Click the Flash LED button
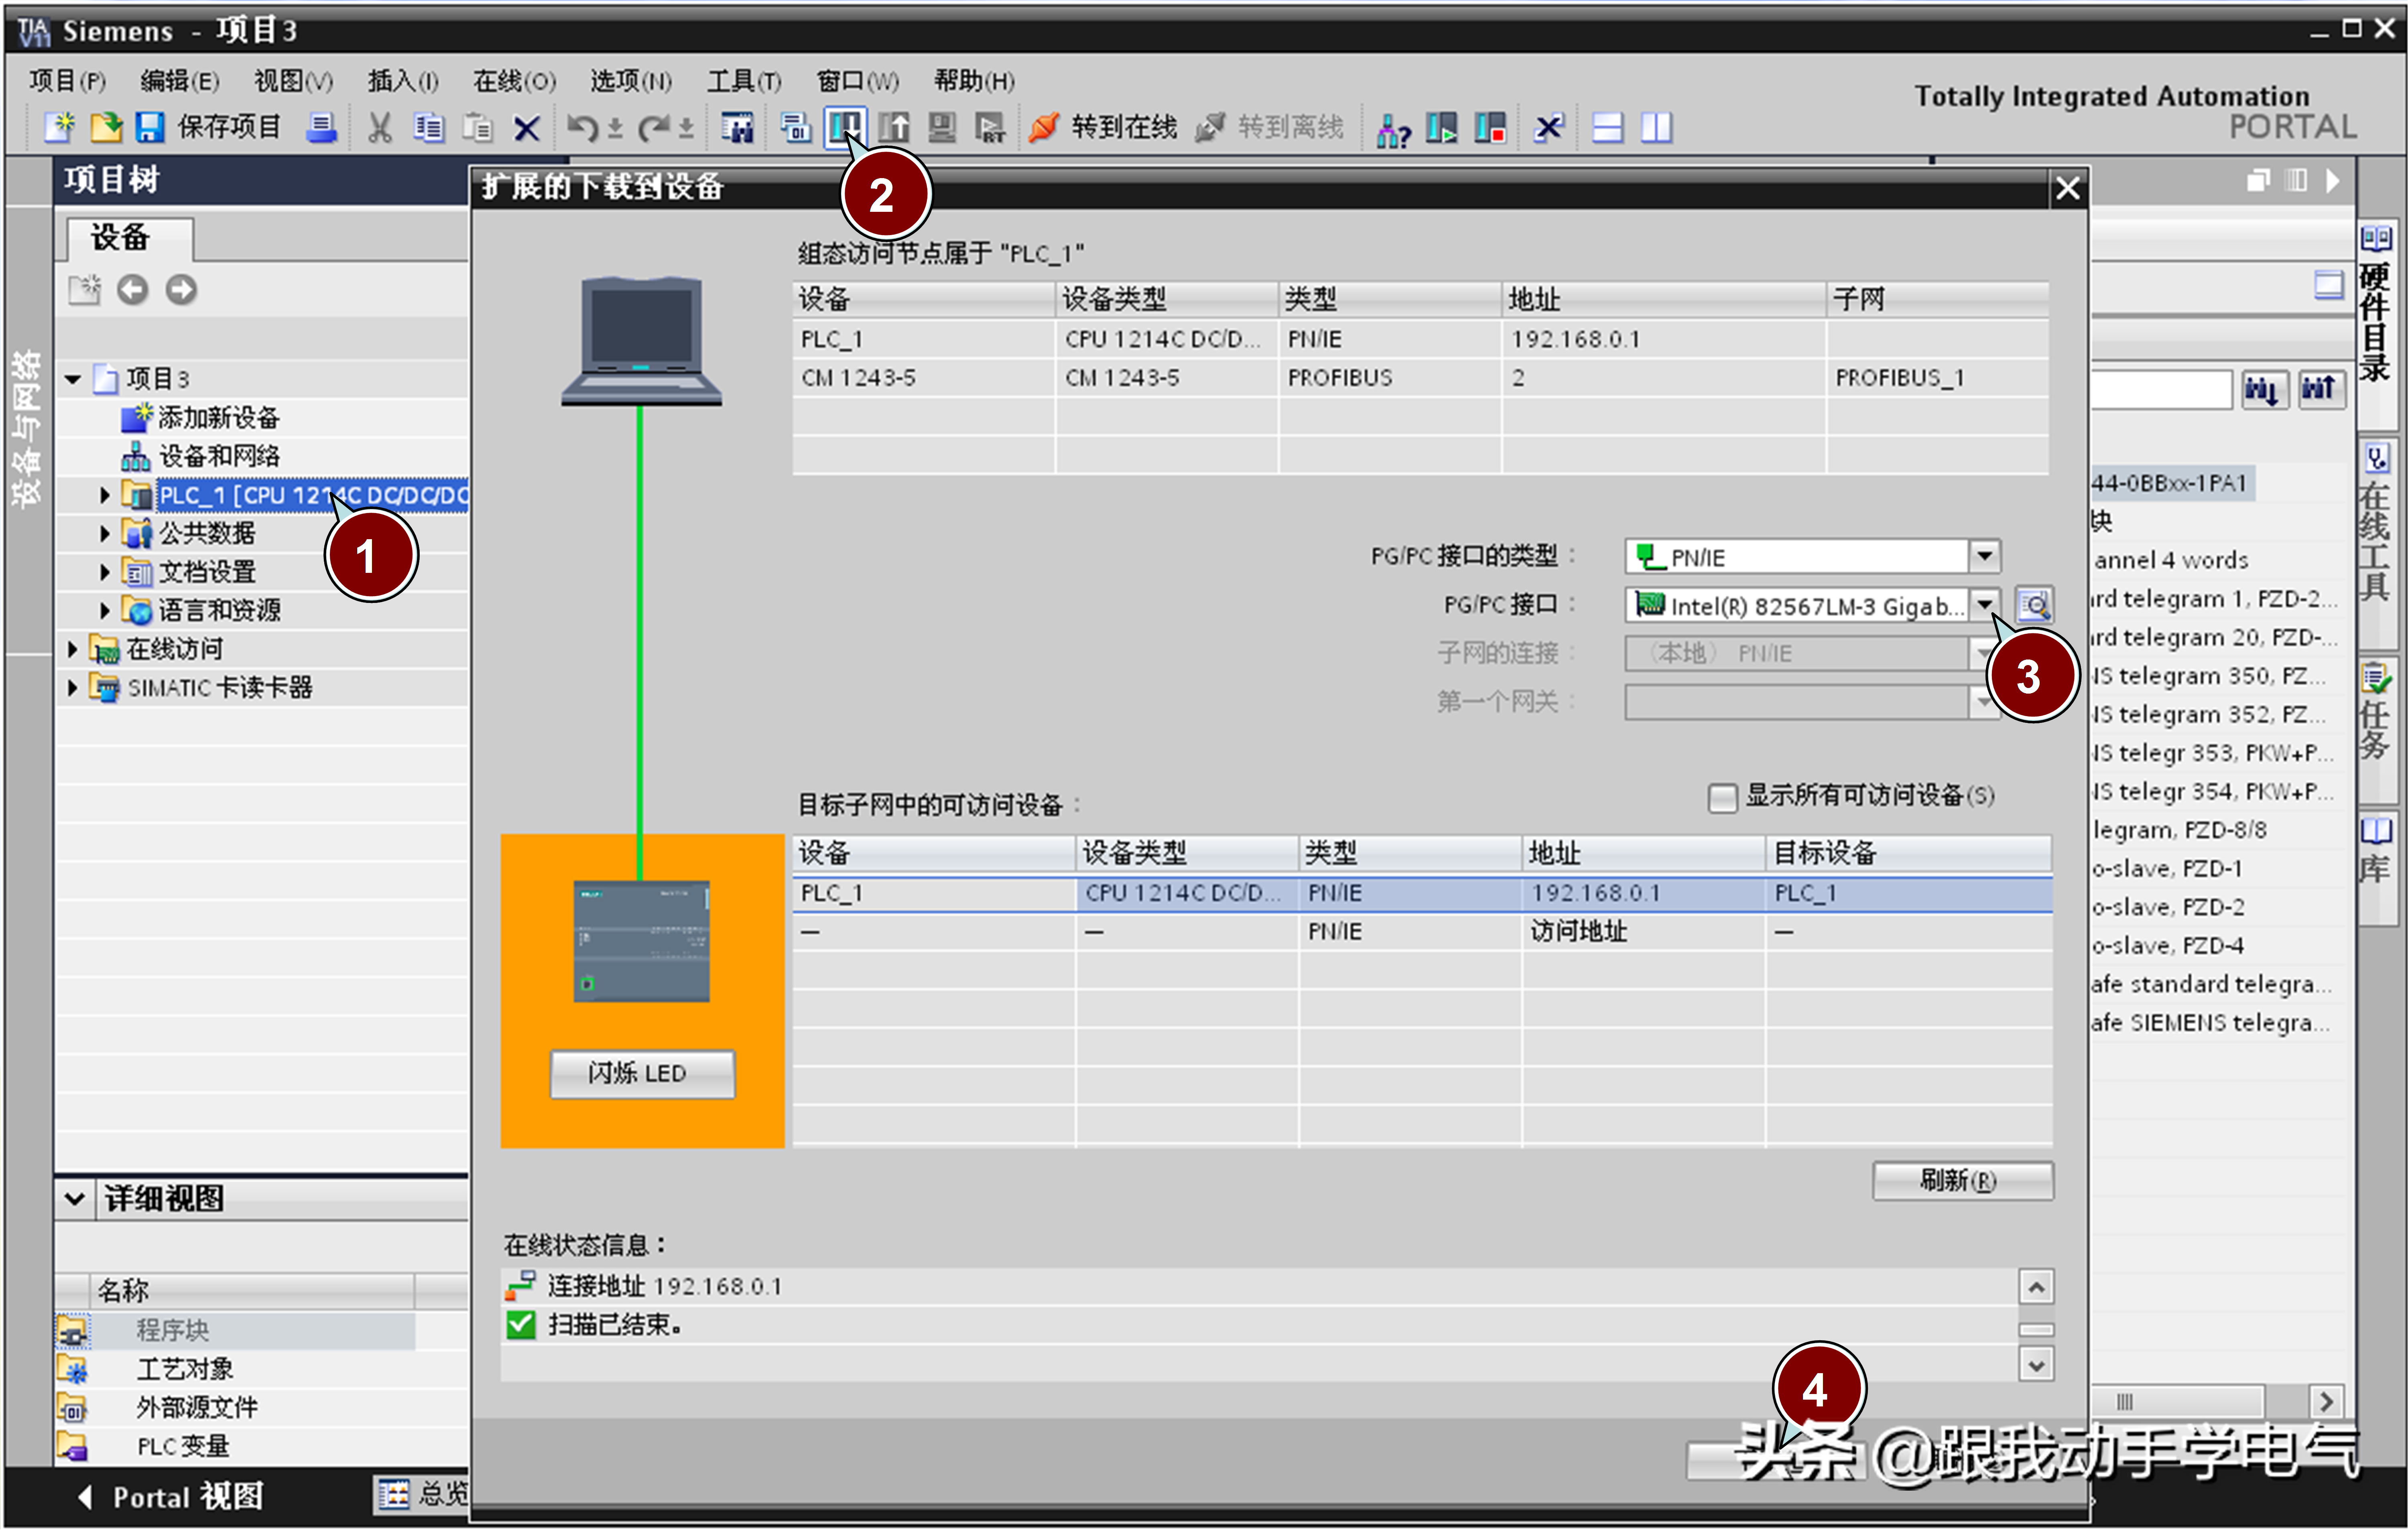2408x1530 pixels. [642, 1073]
